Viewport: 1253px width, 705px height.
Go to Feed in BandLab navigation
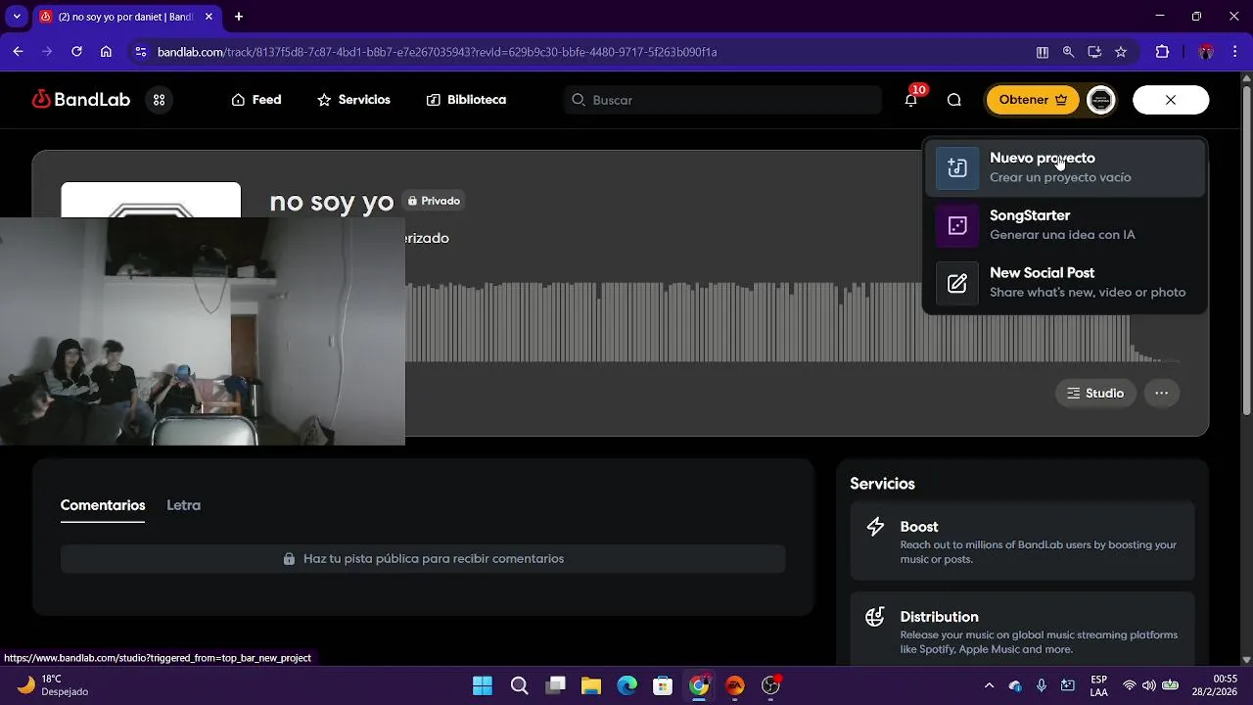[x=256, y=100]
